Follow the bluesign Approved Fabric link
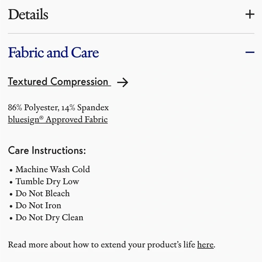This screenshot has width=262, height=262. pos(58,120)
